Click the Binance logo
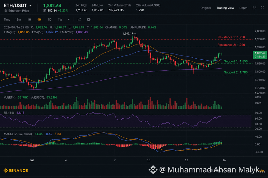Viewport: 268px width, 178px height. pos(16,171)
